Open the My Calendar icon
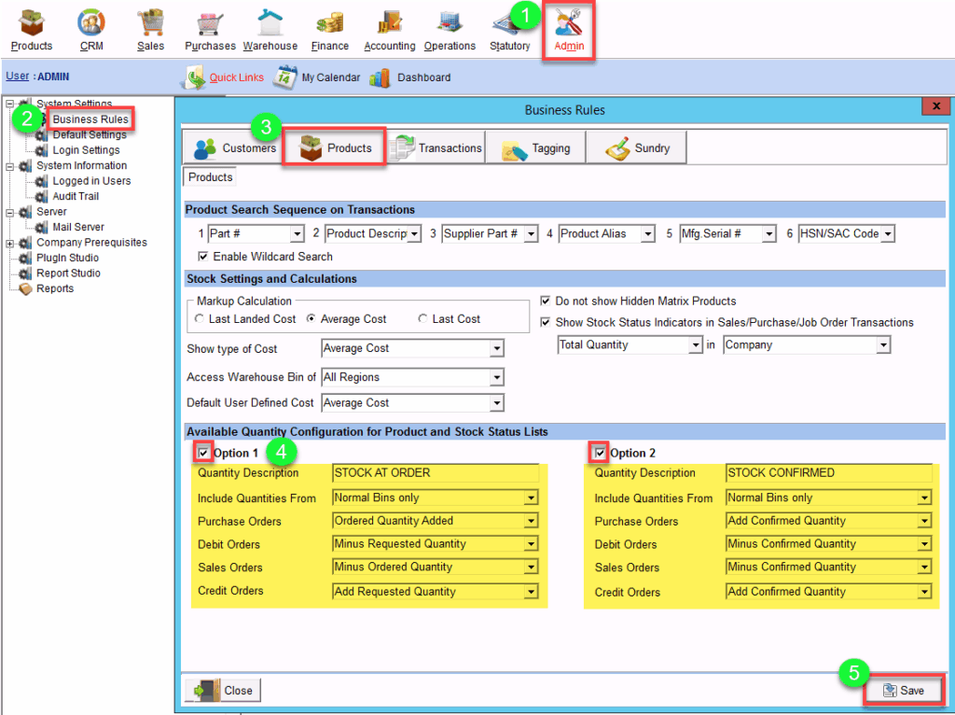 click(x=285, y=77)
